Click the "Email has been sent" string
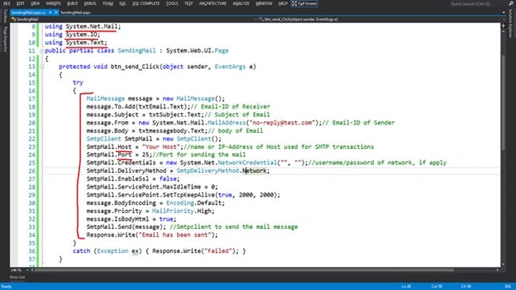The width and height of the screenshot is (516, 290). point(175,235)
